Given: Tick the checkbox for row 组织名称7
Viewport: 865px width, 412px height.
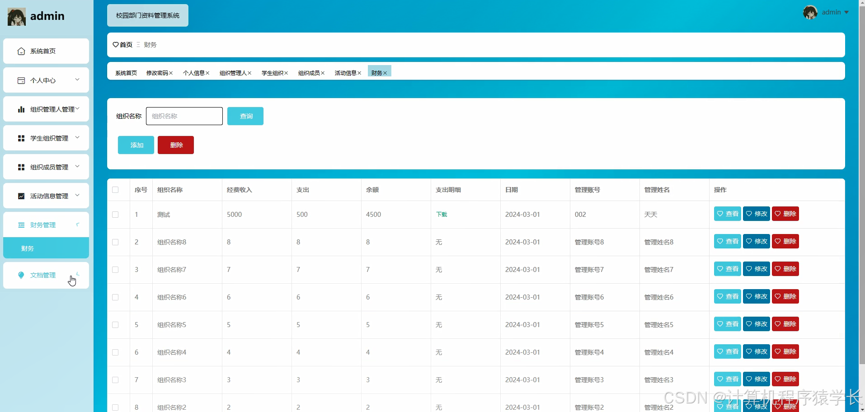Looking at the screenshot, I should (115, 270).
